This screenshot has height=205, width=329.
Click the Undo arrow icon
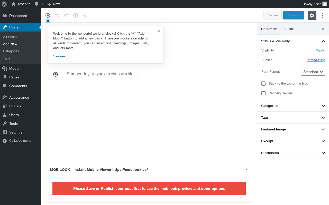coord(57,15)
